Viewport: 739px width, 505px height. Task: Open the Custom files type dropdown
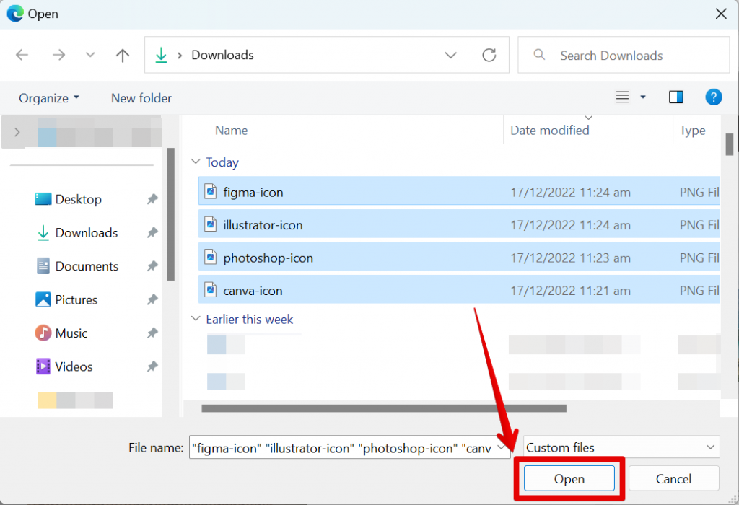click(x=621, y=447)
